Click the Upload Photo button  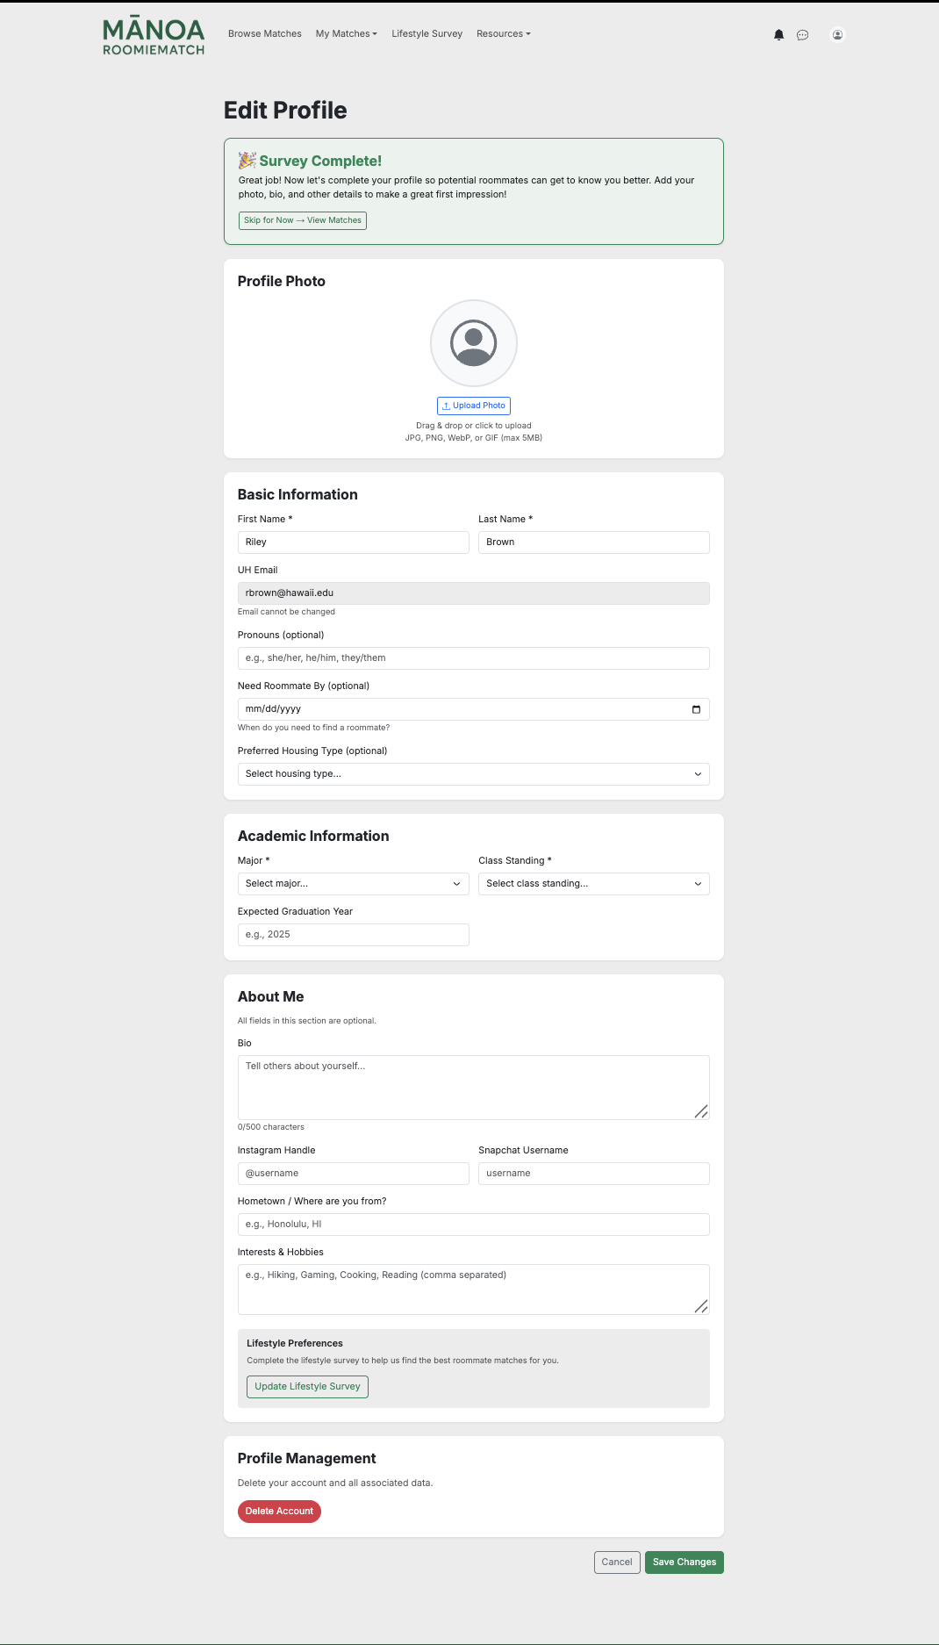[473, 406]
